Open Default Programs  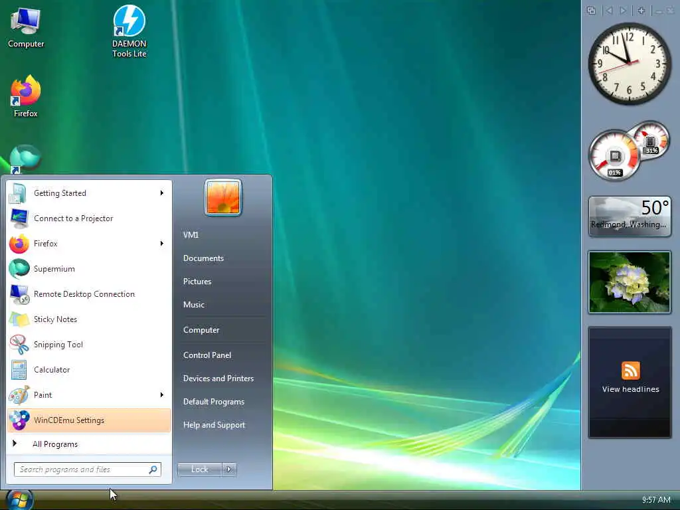tap(214, 402)
